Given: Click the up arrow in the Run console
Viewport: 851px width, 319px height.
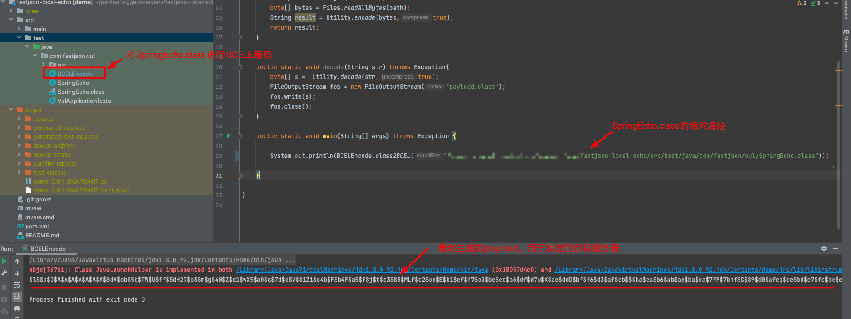Looking at the screenshot, I should coord(17,261).
